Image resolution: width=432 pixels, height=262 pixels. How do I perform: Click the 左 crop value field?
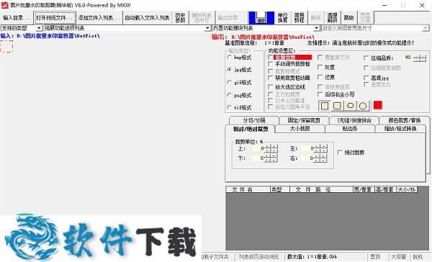[x=307, y=149]
